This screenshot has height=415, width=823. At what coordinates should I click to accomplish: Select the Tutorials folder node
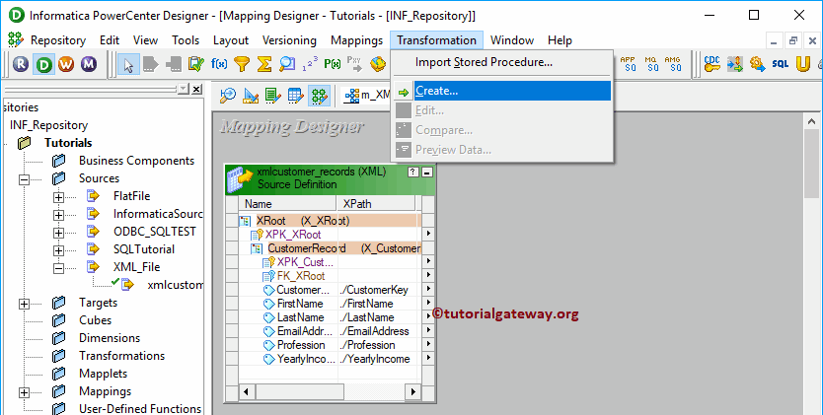(68, 143)
